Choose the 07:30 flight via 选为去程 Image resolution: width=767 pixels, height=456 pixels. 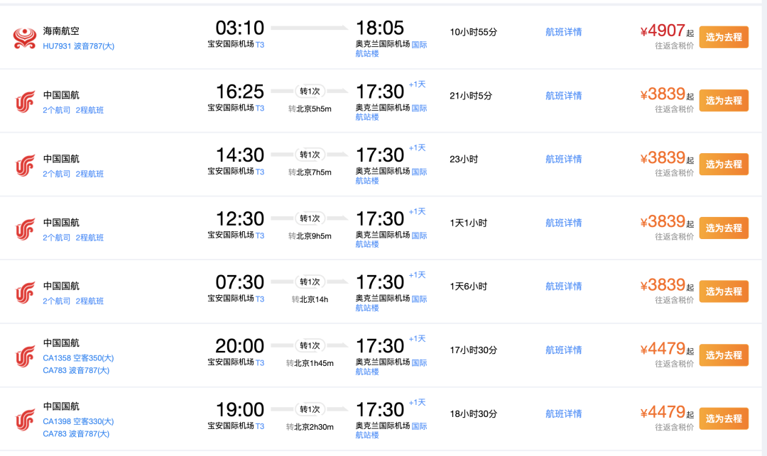(x=724, y=291)
